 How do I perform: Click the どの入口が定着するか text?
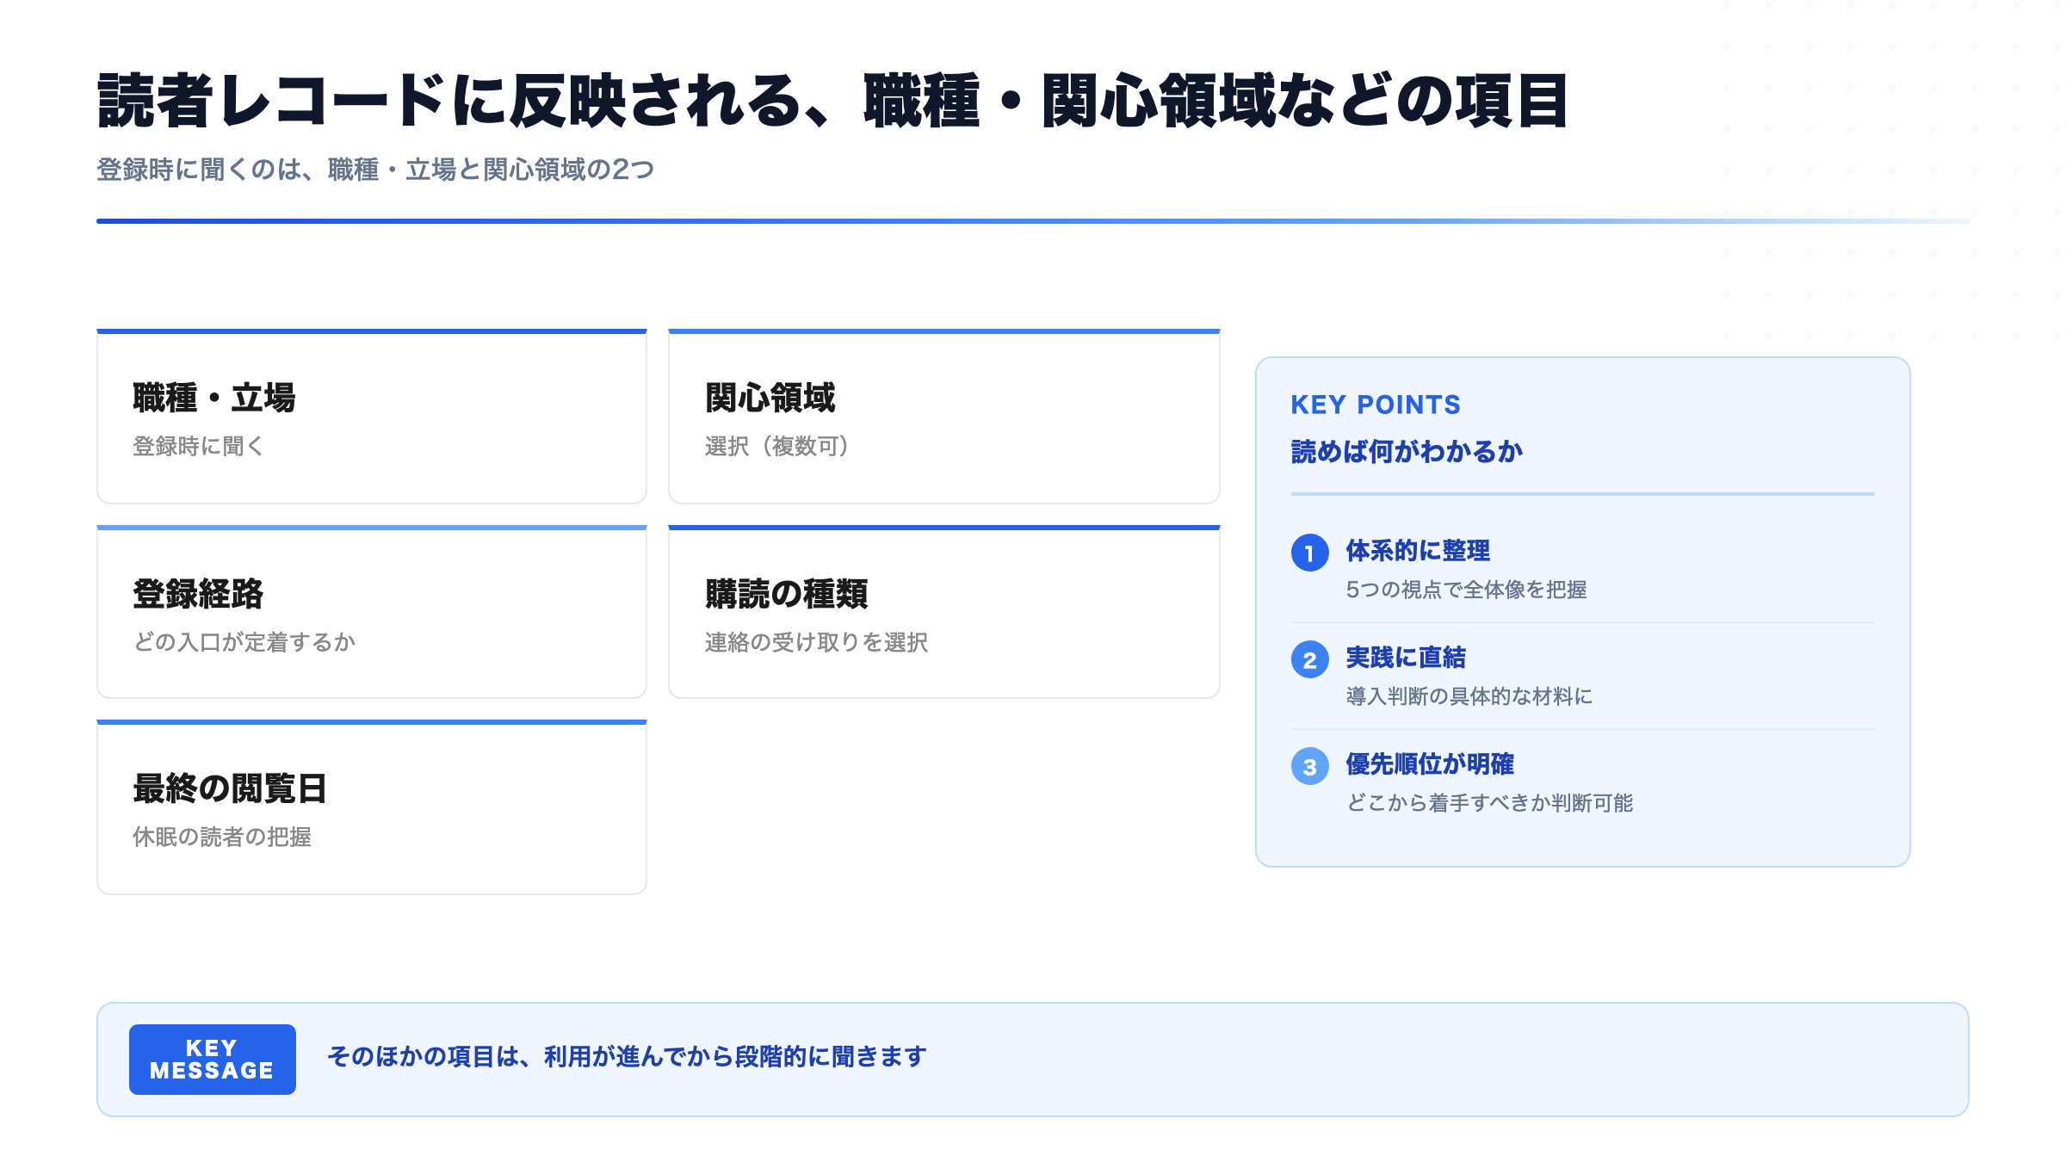(244, 642)
